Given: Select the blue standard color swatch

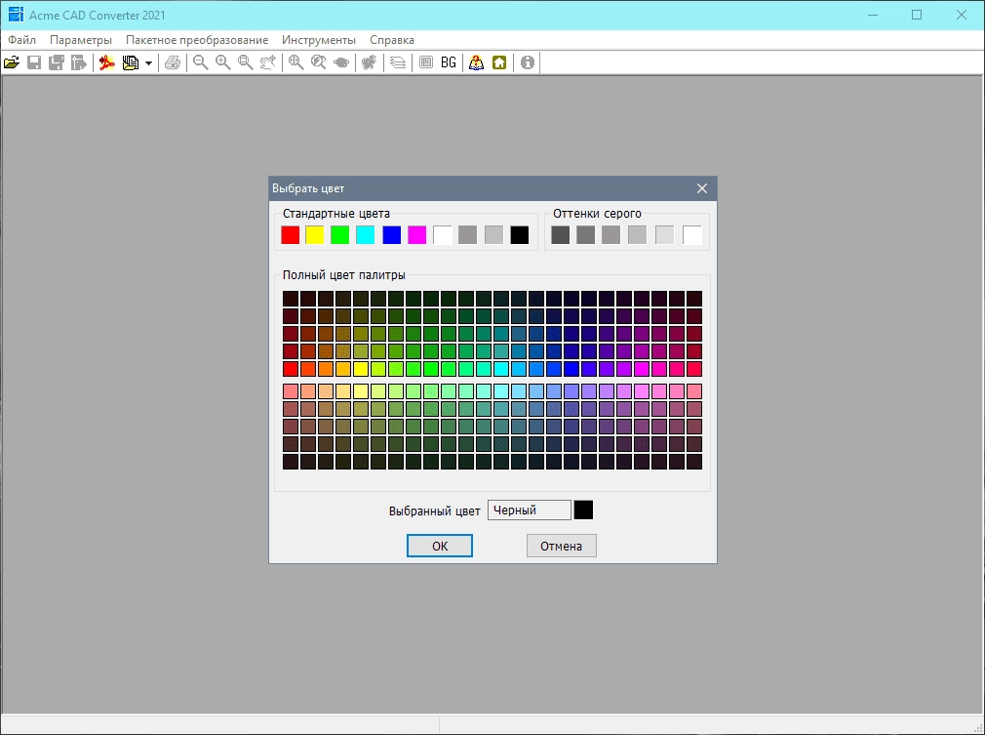Looking at the screenshot, I should point(391,235).
